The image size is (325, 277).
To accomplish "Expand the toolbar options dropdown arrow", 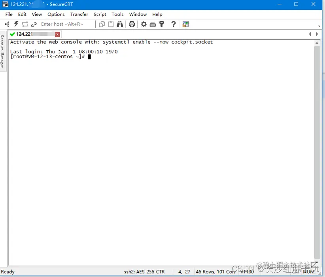I will [319, 26].
